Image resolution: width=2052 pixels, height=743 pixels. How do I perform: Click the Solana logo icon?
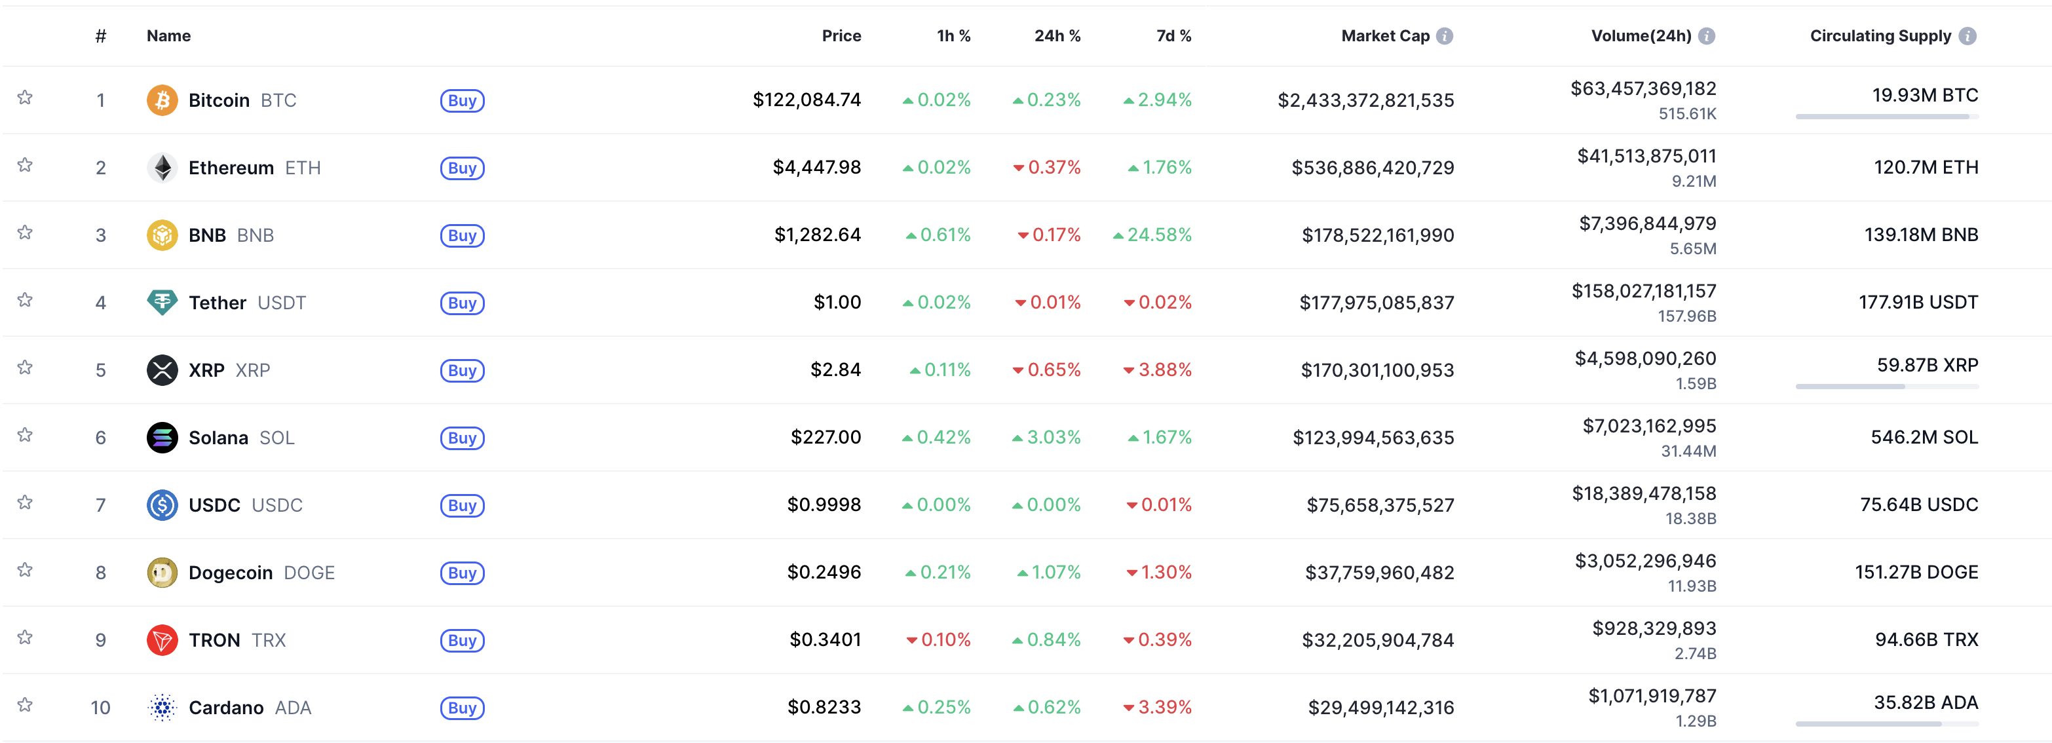[x=162, y=438]
